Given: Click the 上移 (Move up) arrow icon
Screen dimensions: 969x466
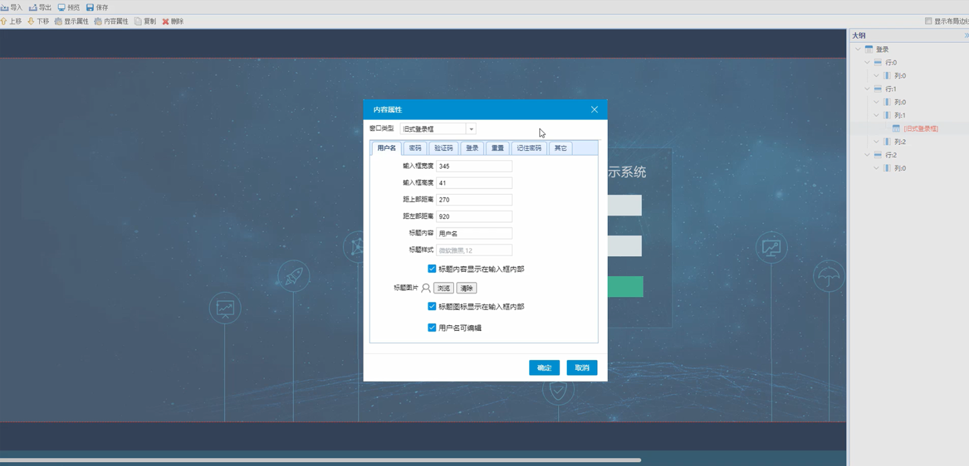Looking at the screenshot, I should point(4,21).
